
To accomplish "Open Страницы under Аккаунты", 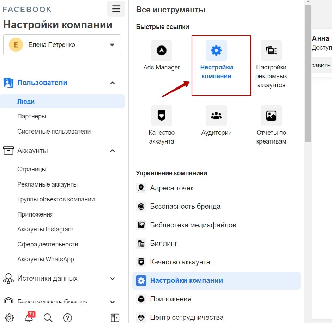I will click(32, 169).
